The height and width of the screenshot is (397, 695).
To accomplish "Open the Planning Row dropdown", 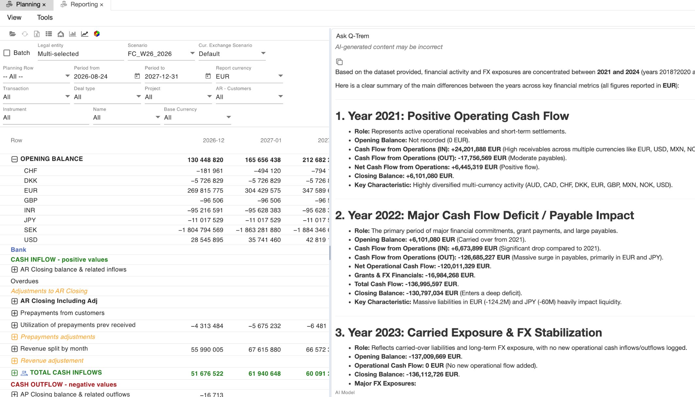I will point(36,76).
